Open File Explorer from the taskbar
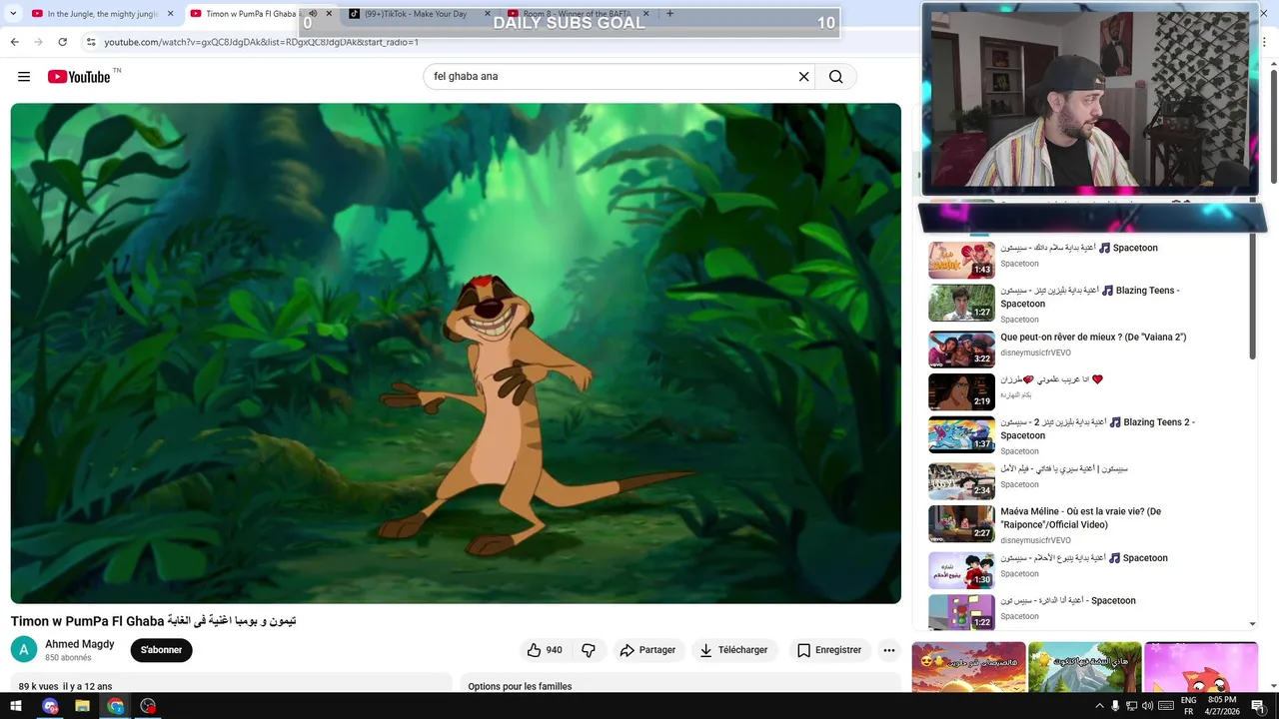The height and width of the screenshot is (719, 1279). [82, 706]
